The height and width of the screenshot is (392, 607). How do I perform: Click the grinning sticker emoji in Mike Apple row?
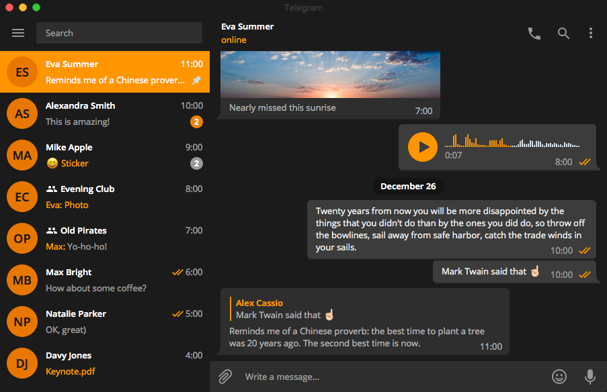tap(52, 163)
